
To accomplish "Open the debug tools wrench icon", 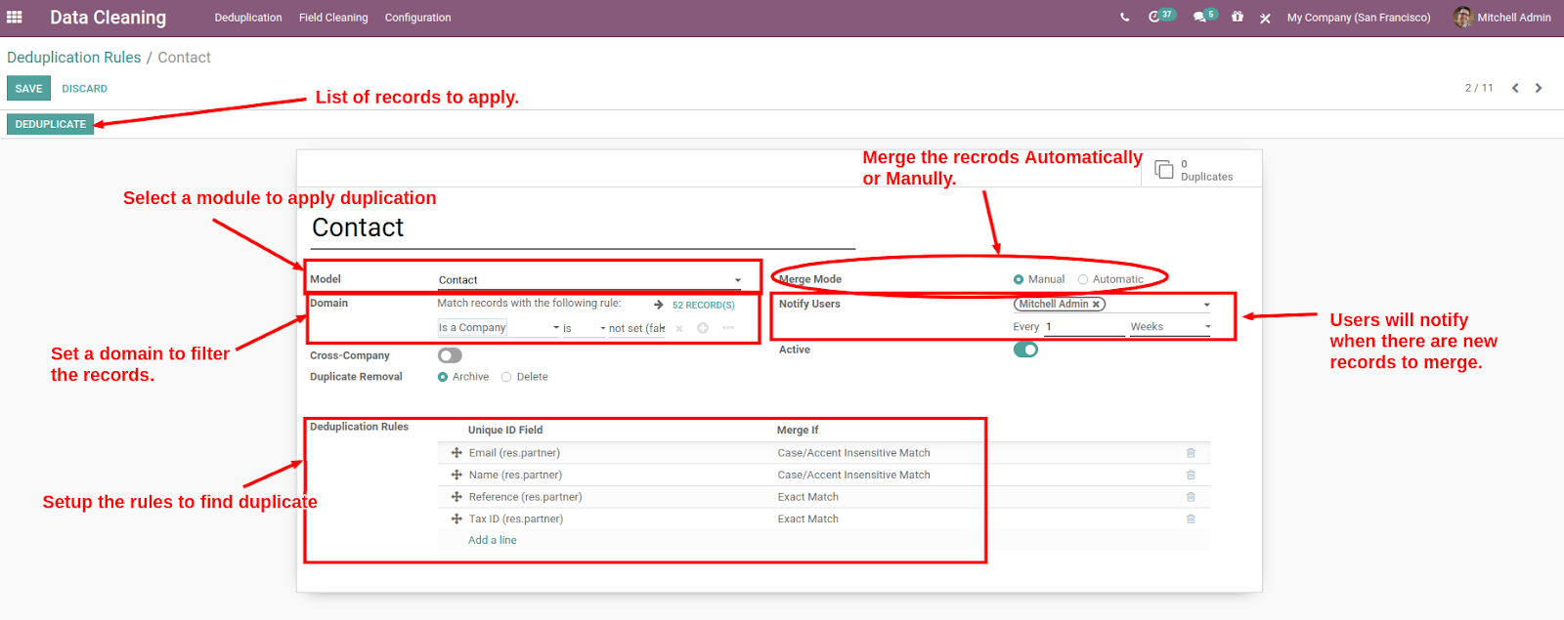I will pyautogui.click(x=1265, y=18).
